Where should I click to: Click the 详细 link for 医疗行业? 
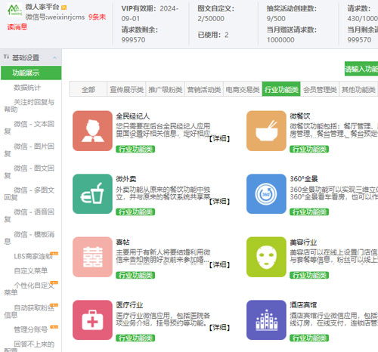219,327
